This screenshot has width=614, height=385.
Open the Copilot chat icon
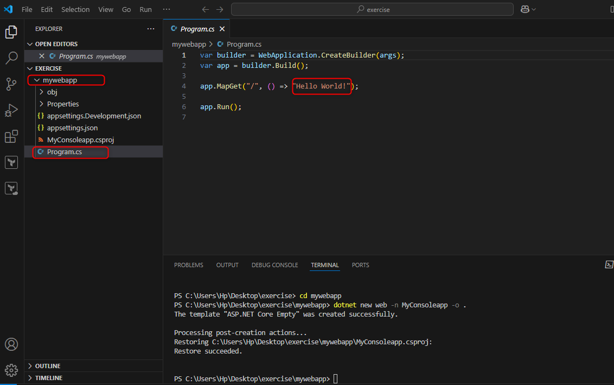pyautogui.click(x=525, y=9)
